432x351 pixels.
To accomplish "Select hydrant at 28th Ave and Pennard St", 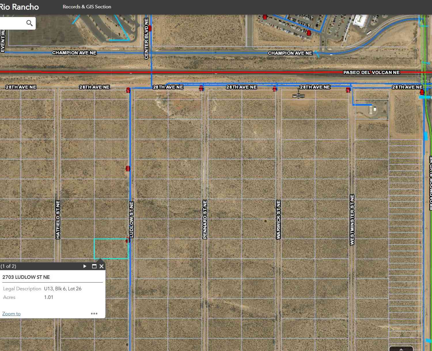I will (201, 88).
